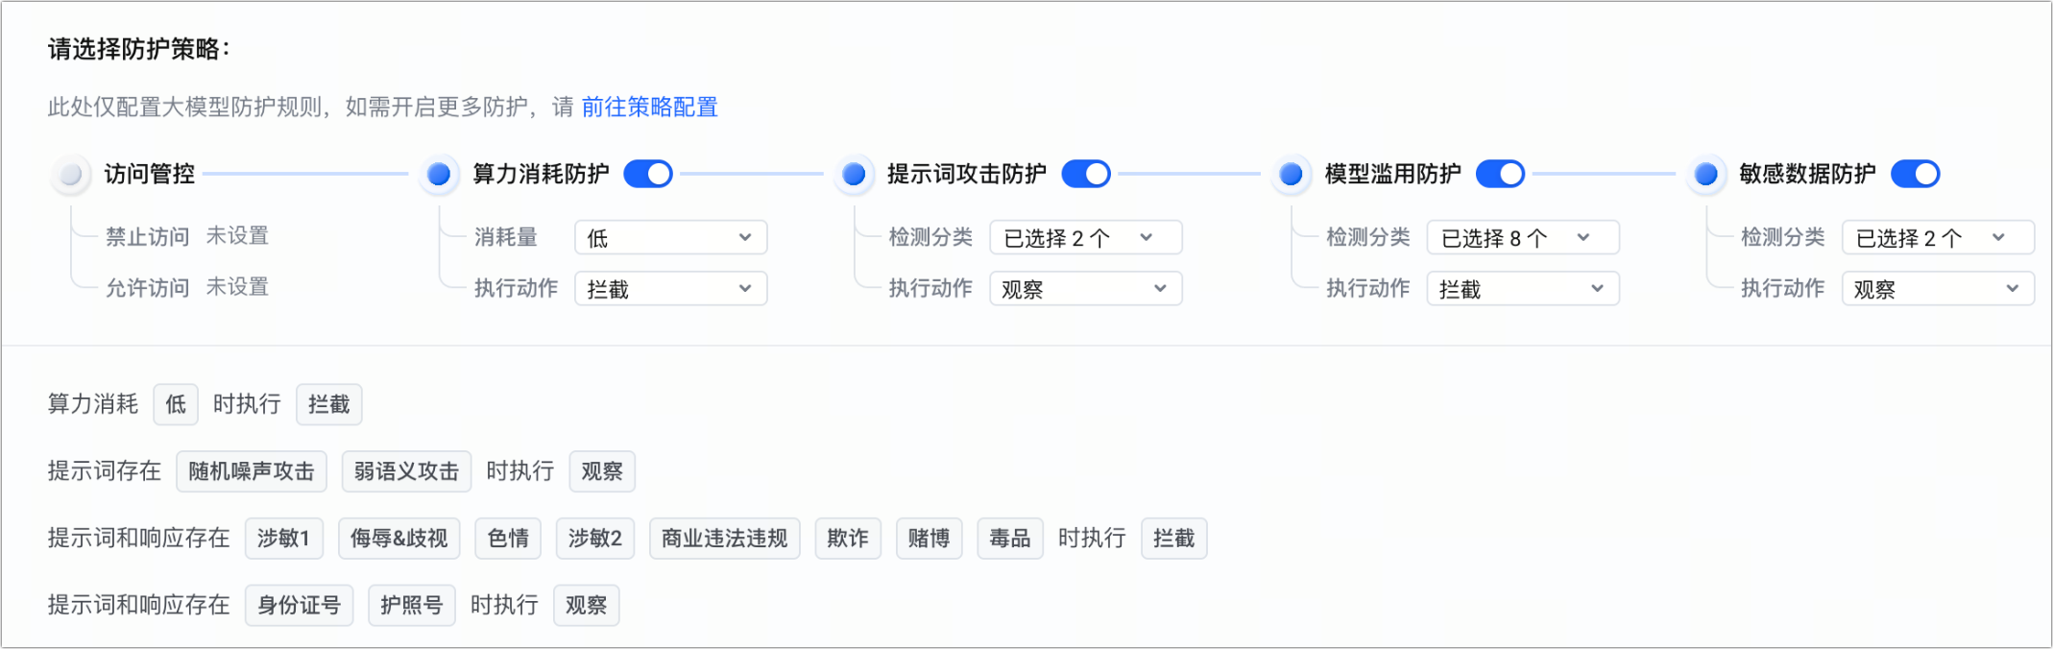Viewport: 2053px width, 649px height.
Task: Click the 随机噪声攻击 tag
Action: (252, 471)
